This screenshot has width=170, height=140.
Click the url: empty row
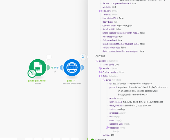point(114,116)
